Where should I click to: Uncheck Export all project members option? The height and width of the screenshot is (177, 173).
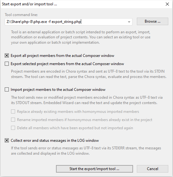(x=7, y=56)
